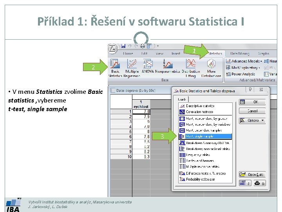Select the first rychlost cell with value 7,8
This screenshot has width=282, height=212.
[141, 111]
